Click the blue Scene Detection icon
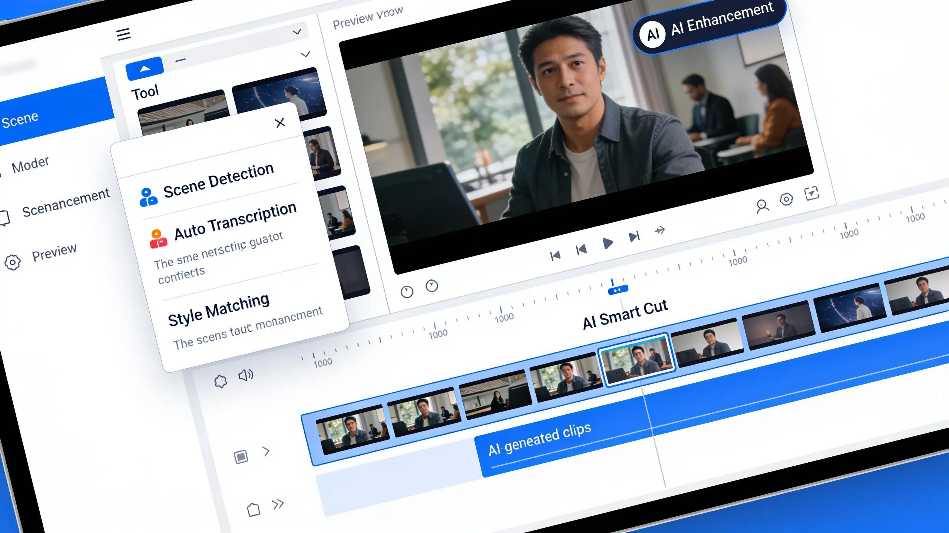The height and width of the screenshot is (533, 949). click(x=148, y=197)
